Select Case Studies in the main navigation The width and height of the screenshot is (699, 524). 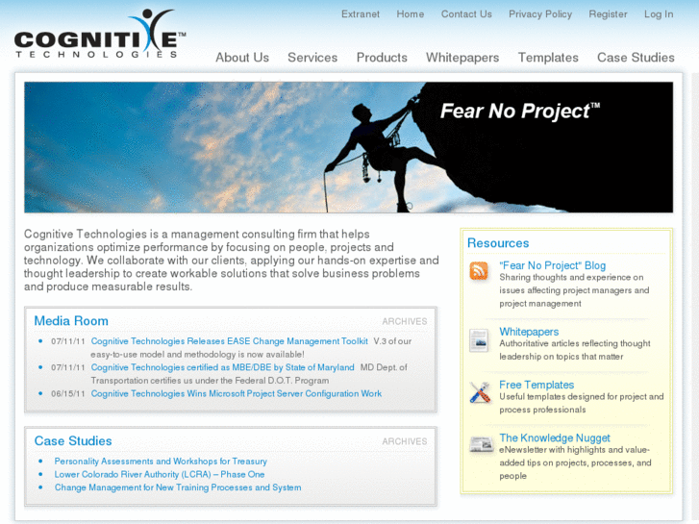[636, 58]
